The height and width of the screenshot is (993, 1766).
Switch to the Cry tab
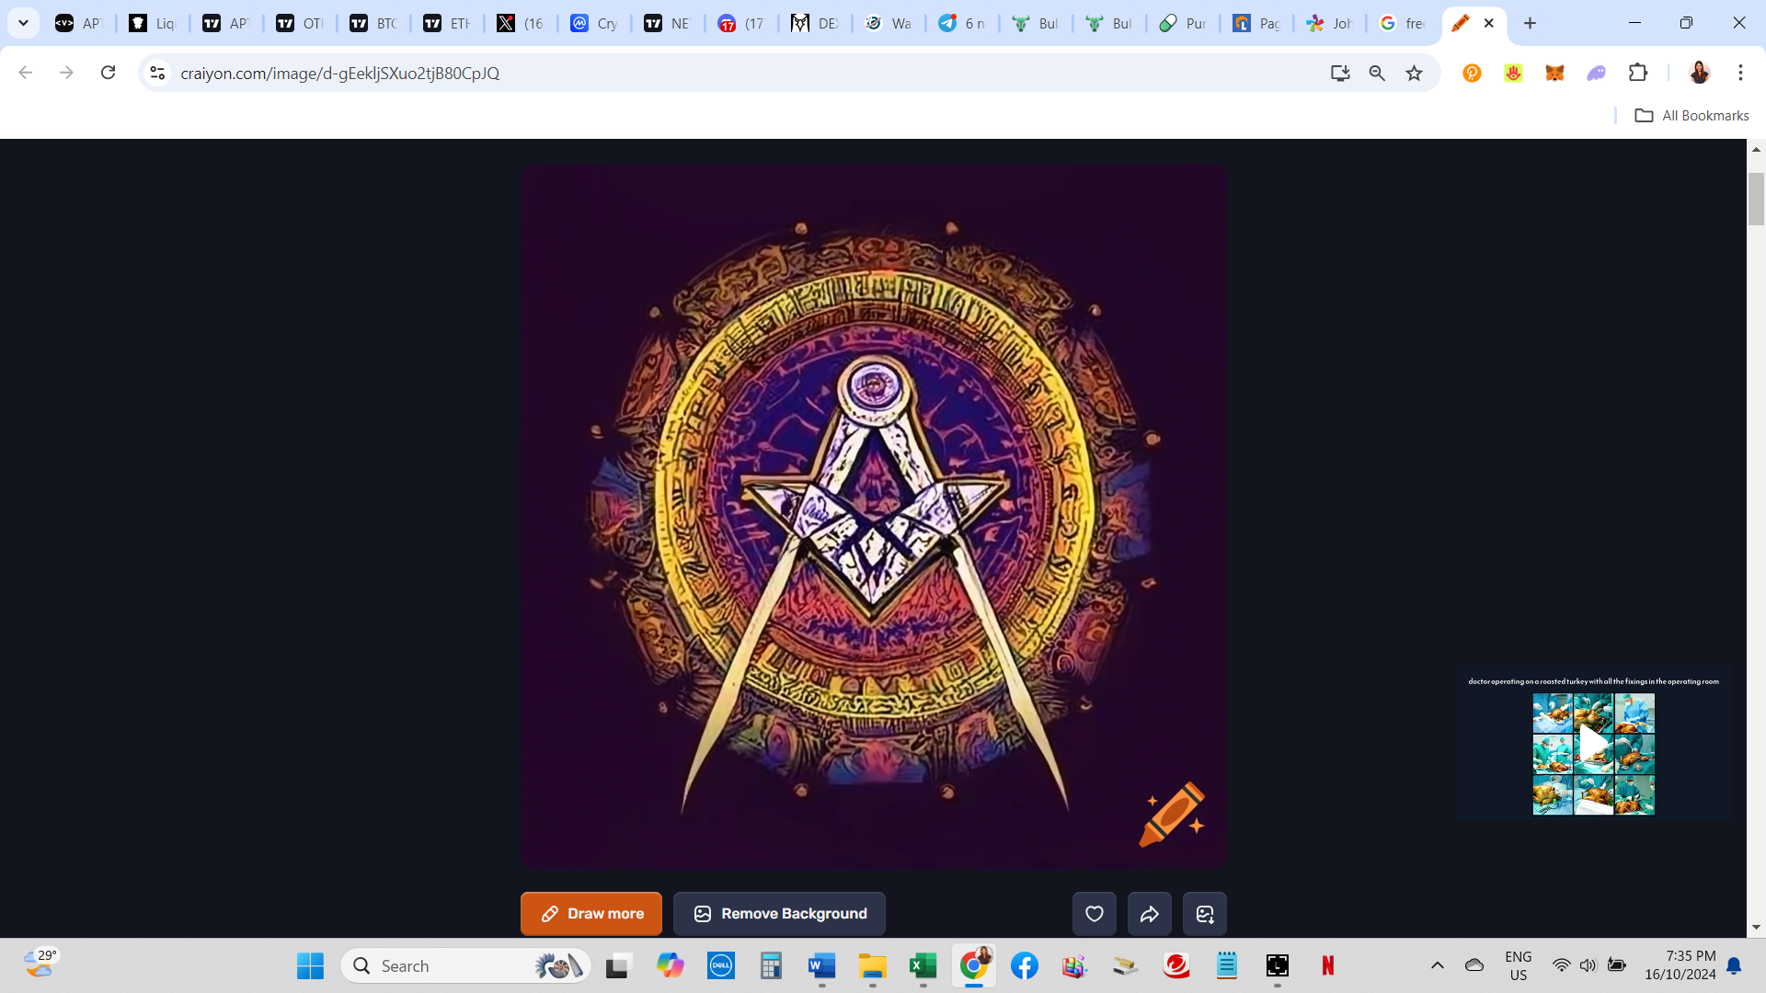coord(593,23)
